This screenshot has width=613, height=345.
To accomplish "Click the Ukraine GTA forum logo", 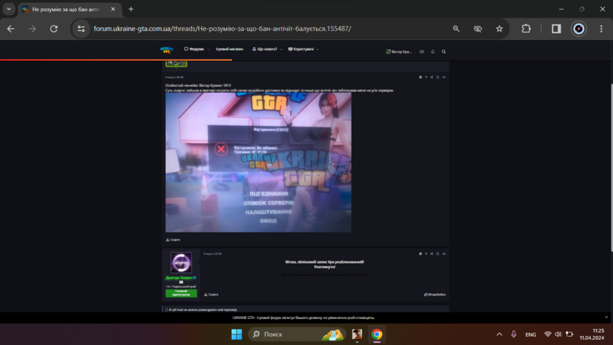I will 167,50.
